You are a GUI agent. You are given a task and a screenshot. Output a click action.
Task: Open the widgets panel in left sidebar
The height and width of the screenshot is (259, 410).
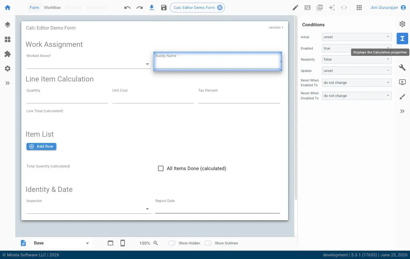7,39
